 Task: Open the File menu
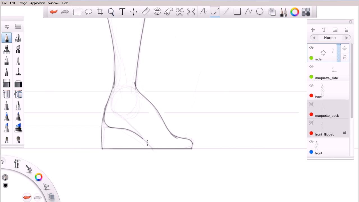coord(4,3)
